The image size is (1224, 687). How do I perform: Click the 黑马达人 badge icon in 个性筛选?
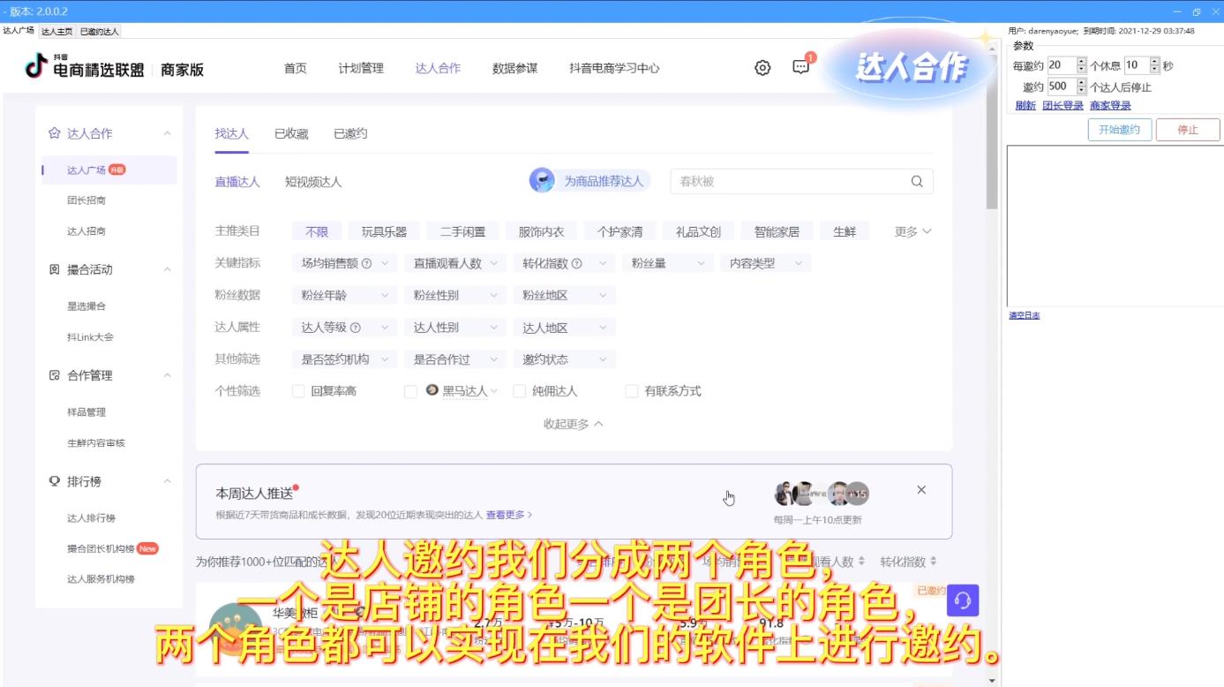pyautogui.click(x=432, y=390)
